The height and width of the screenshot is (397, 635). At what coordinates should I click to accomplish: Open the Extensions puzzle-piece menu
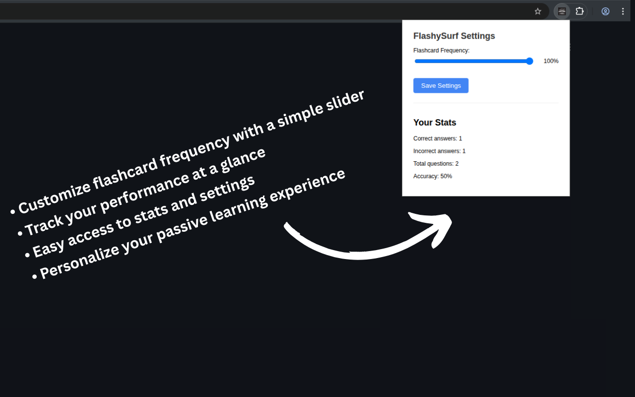click(x=579, y=11)
